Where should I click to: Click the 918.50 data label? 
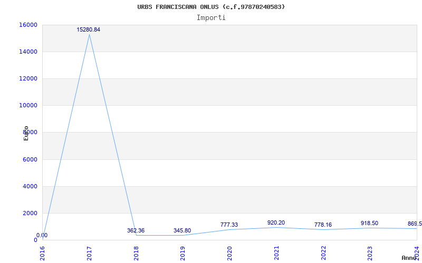coord(370,223)
